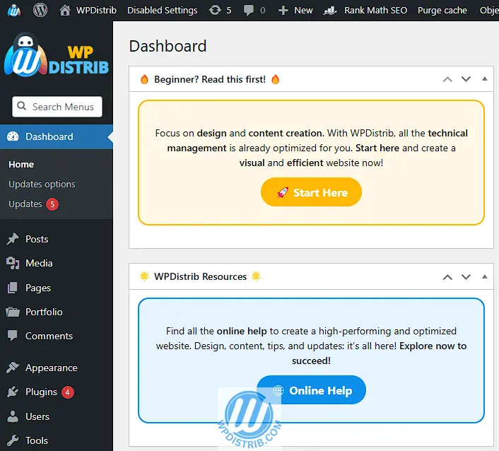Open Rank Math SEO admin bar menu
The image size is (499, 451).
click(x=375, y=11)
